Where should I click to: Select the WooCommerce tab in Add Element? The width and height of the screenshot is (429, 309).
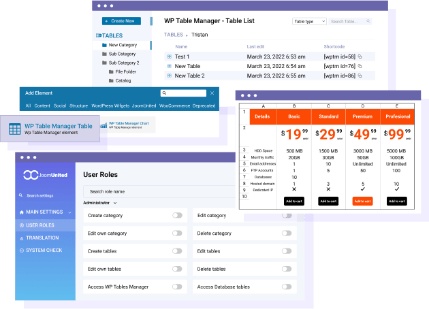point(174,105)
